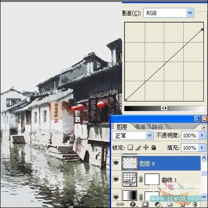This screenshot has width=208, height=208.
Task: Add a layer mask
Action: [x=145, y=204]
